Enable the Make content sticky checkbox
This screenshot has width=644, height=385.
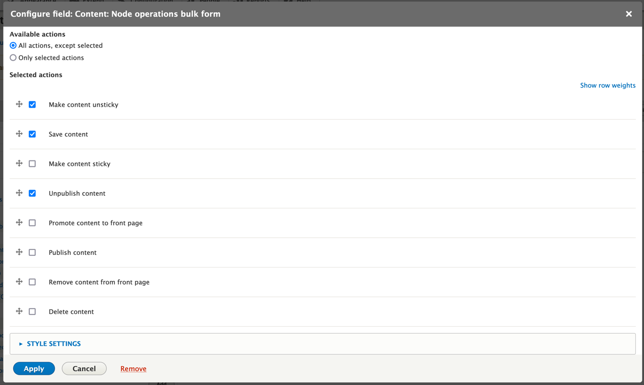[32, 163]
